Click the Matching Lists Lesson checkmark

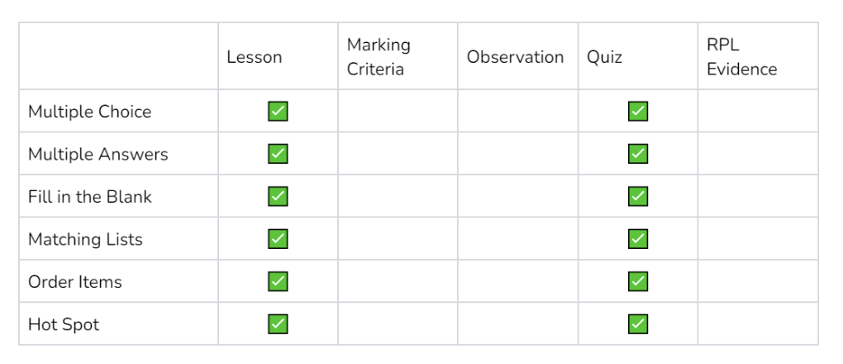coord(278,239)
